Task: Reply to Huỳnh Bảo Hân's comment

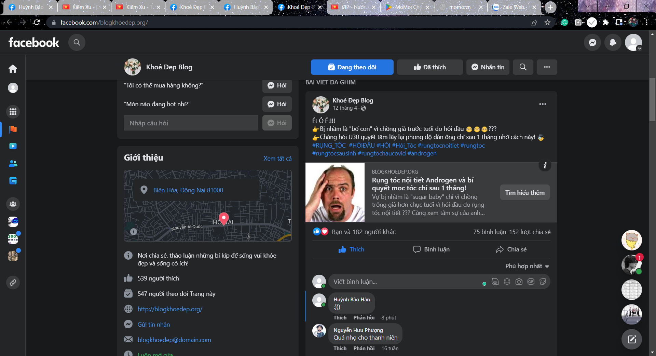Action: [x=364, y=318]
